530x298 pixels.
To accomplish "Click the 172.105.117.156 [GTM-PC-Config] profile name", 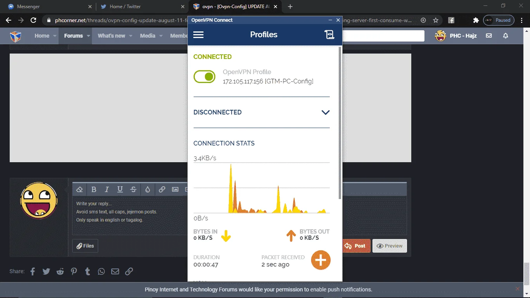I will point(268,81).
